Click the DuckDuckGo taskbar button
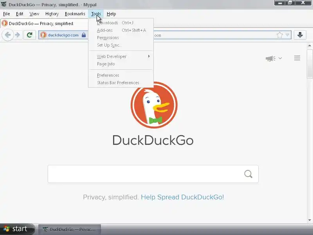This screenshot has height=235, width=313. click(x=70, y=230)
